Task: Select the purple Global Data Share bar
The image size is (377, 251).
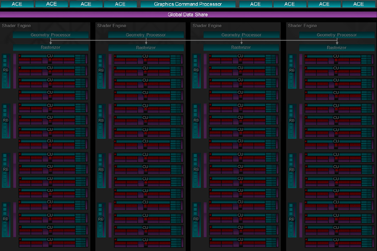Action: [x=188, y=15]
